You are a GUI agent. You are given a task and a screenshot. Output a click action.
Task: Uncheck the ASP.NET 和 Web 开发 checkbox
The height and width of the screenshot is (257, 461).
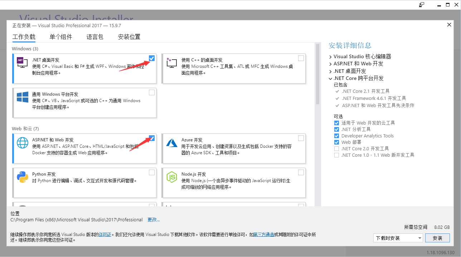pos(152,138)
